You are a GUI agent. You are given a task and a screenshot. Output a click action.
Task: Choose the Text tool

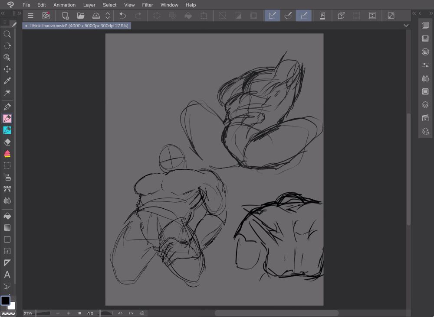(x=7, y=275)
